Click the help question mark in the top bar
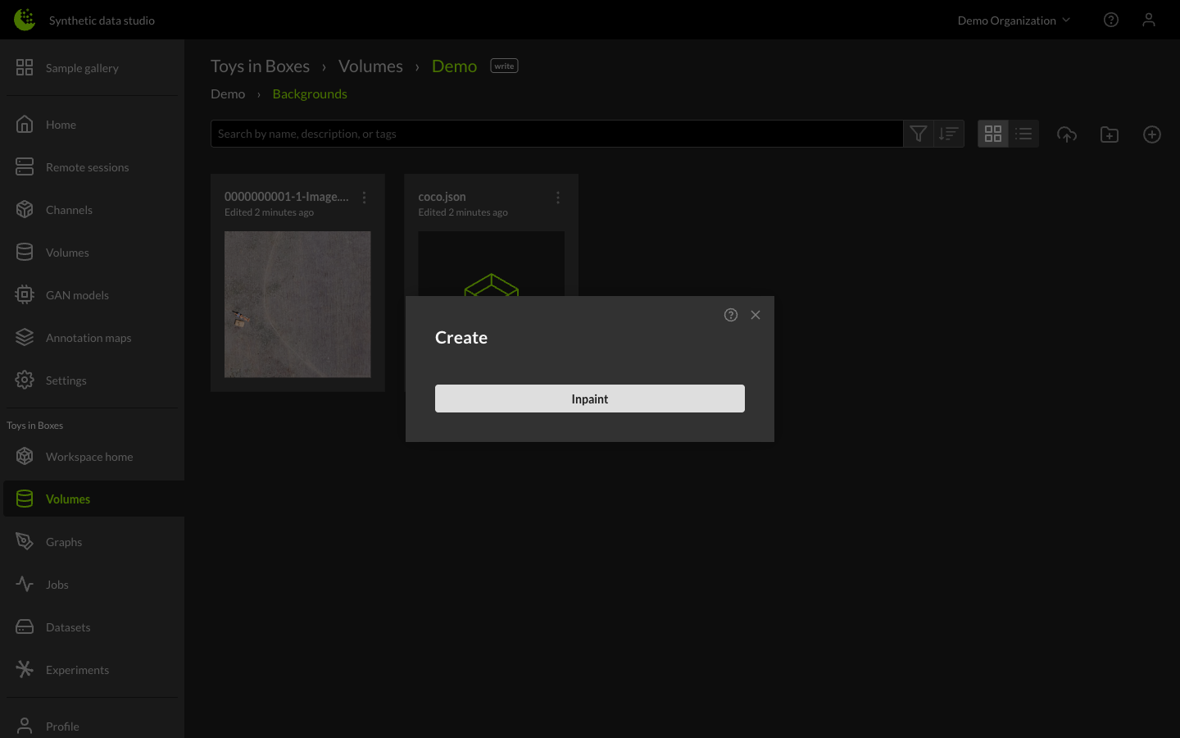Viewport: 1180px width, 738px height. [1111, 20]
